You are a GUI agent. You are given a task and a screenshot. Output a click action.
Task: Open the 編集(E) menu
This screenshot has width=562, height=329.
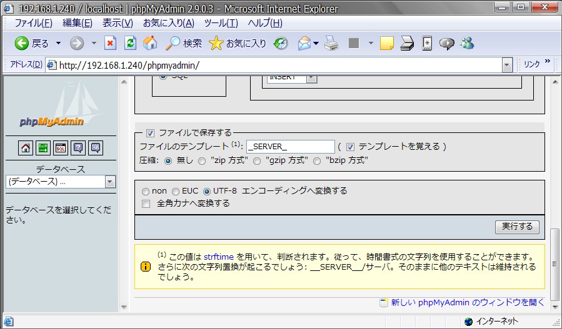point(78,23)
